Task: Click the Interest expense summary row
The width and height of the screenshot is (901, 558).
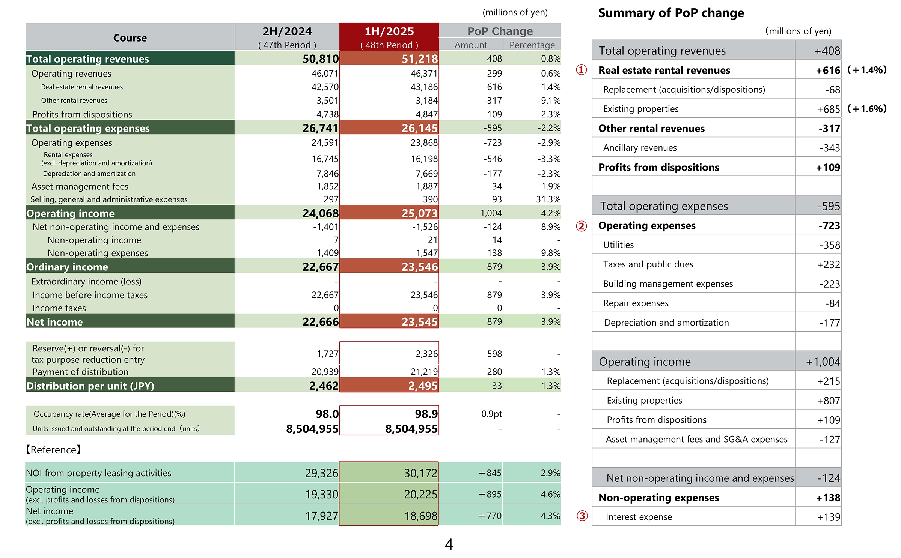Action: click(x=639, y=517)
